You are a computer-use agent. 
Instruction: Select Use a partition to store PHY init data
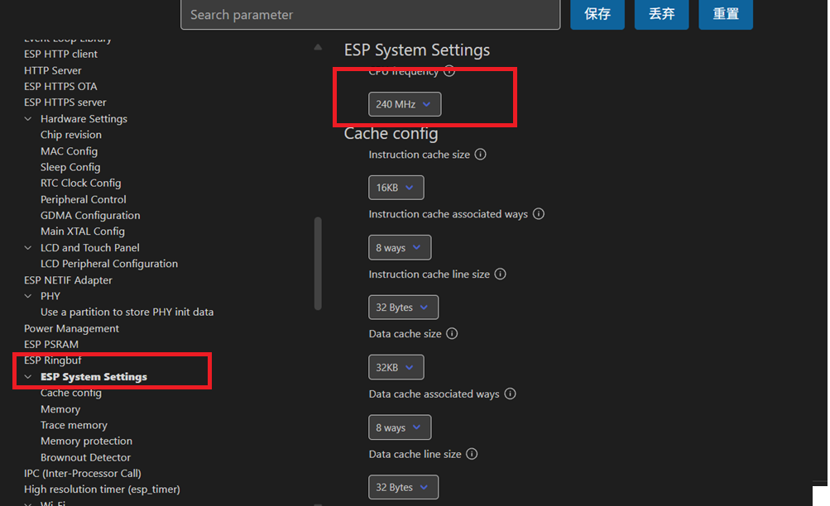[127, 312]
